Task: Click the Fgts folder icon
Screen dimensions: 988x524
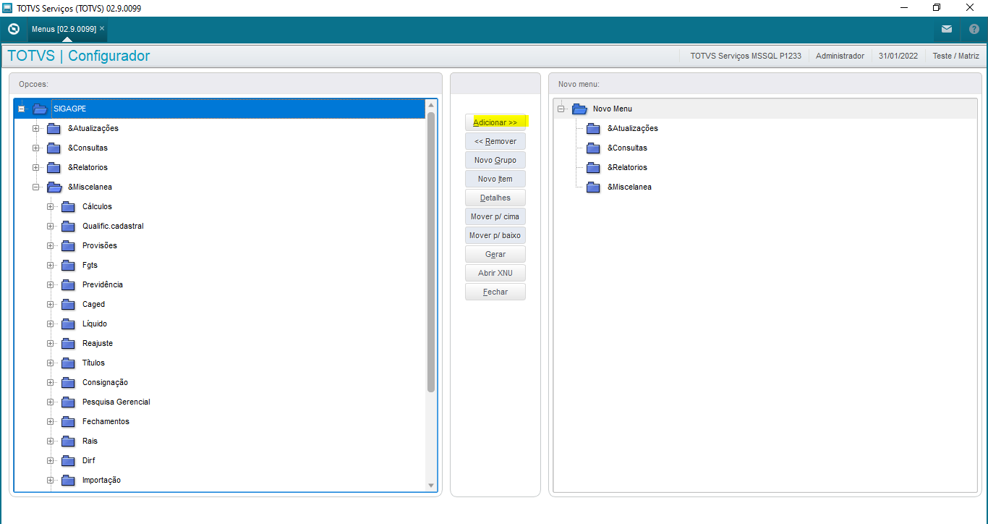Action: (69, 265)
